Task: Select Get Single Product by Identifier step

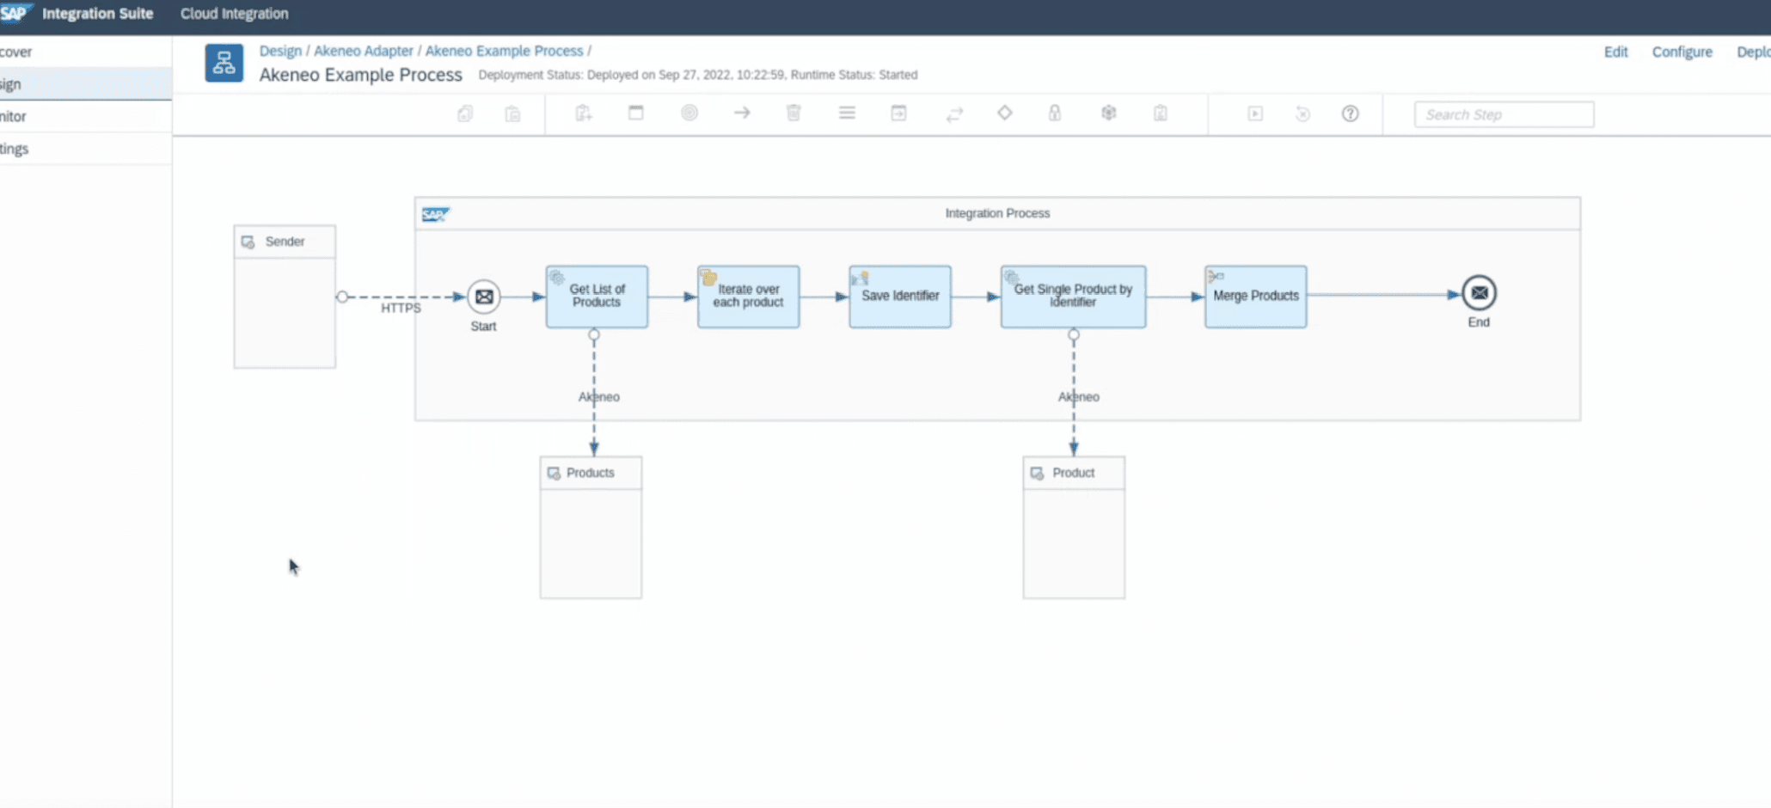Action: coord(1073,297)
